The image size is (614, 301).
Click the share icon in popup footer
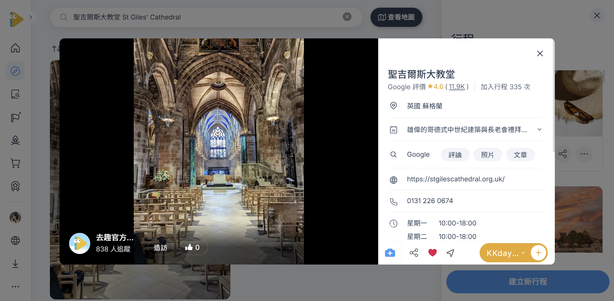[414, 253]
